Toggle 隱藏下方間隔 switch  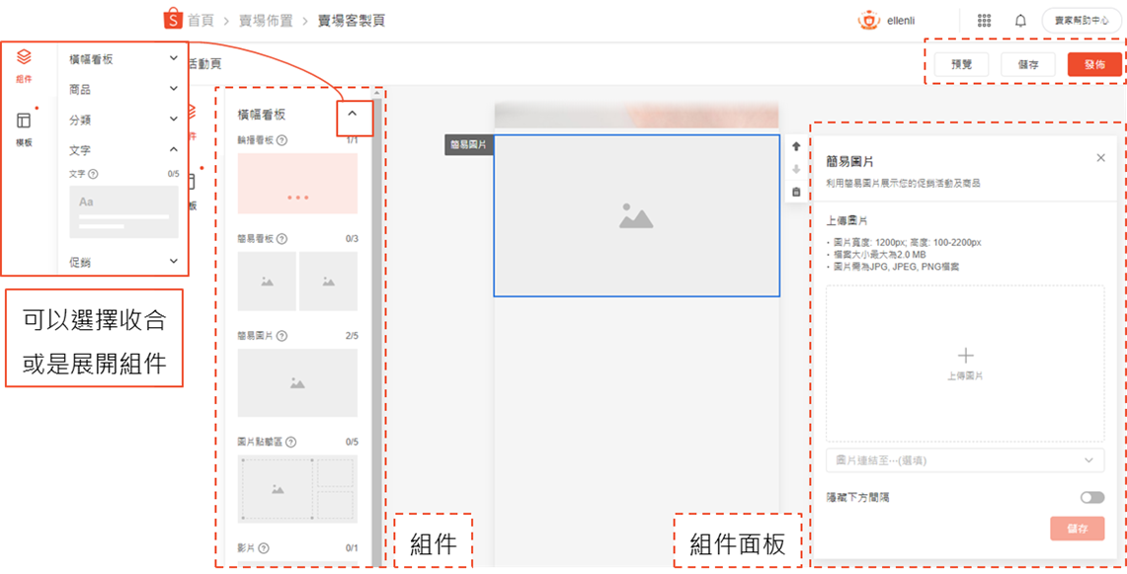(1091, 498)
